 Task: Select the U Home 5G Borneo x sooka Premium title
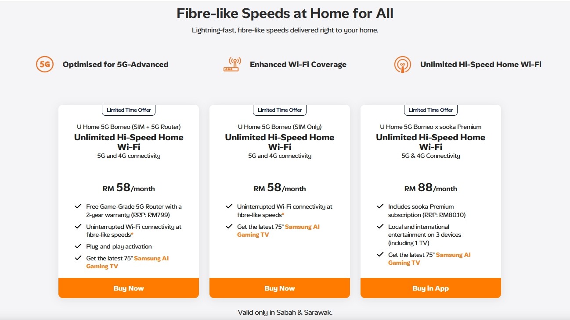(431, 127)
